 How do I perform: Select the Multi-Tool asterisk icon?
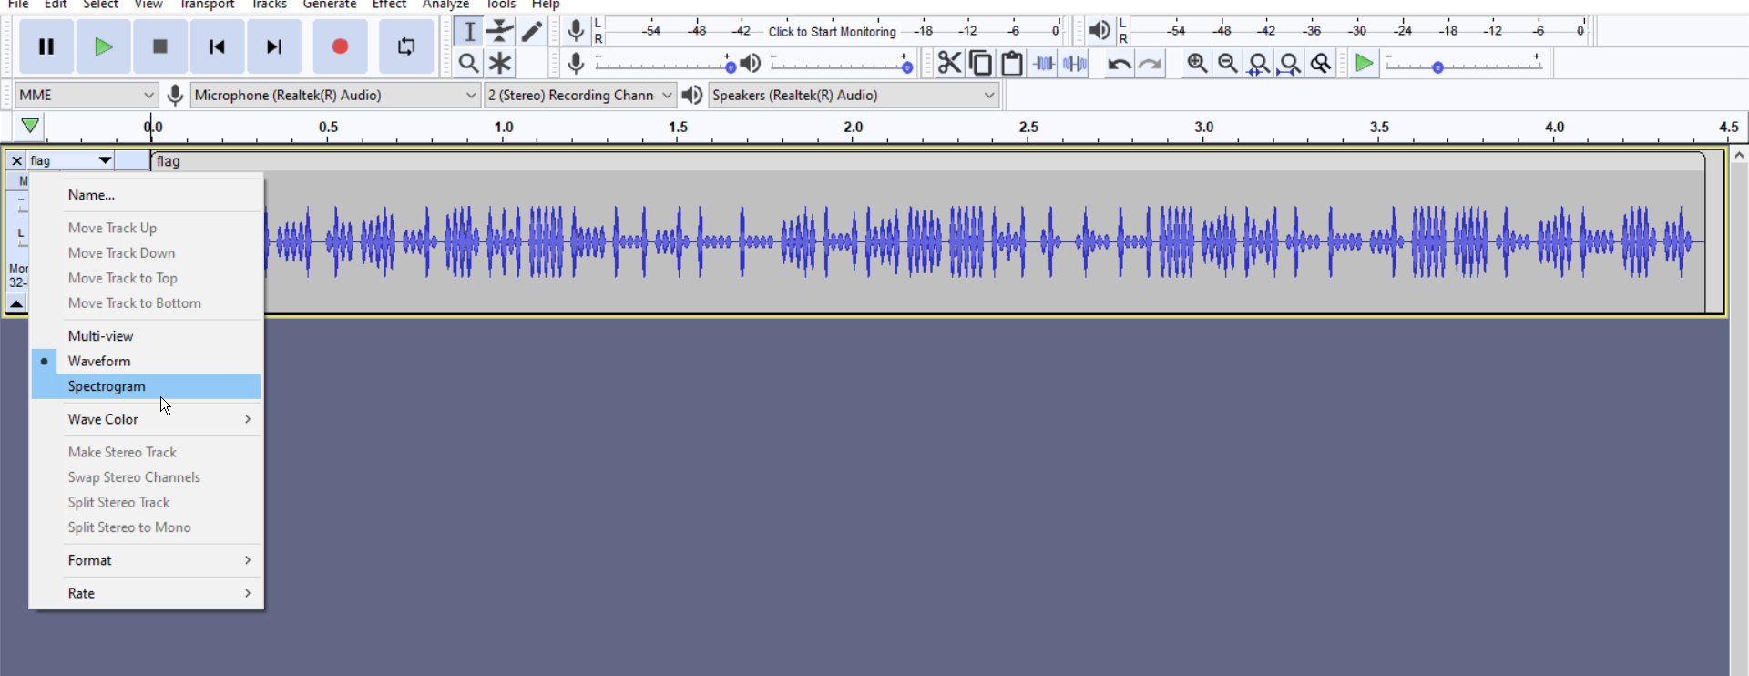500,63
